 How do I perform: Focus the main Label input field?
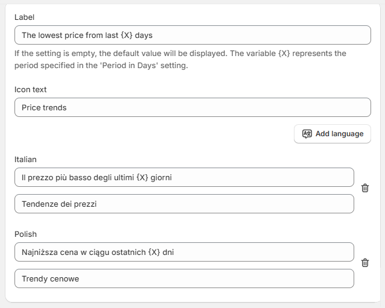coord(192,35)
